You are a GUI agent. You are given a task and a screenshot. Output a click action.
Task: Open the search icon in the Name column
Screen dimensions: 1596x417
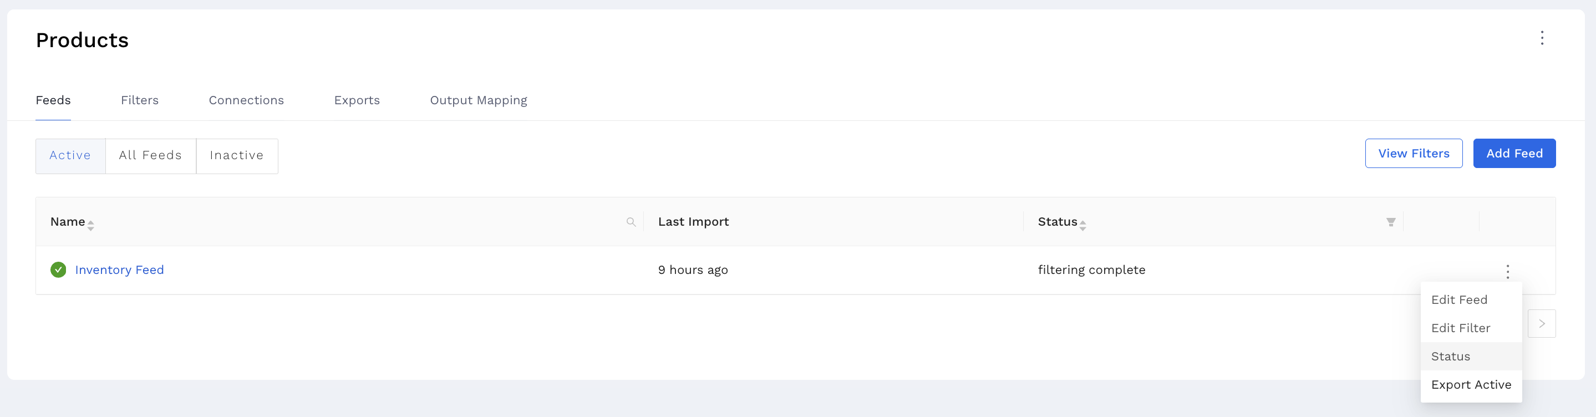[x=631, y=221]
